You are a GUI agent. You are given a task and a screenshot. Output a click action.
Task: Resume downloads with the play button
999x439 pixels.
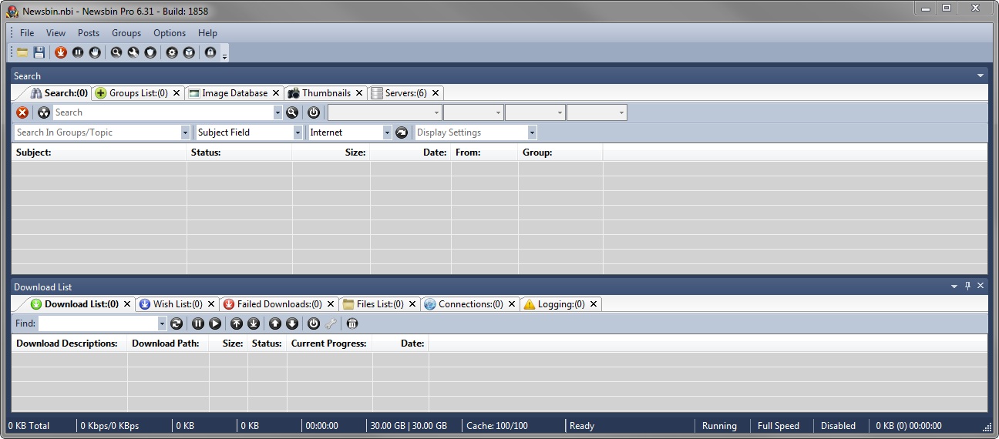pos(215,323)
